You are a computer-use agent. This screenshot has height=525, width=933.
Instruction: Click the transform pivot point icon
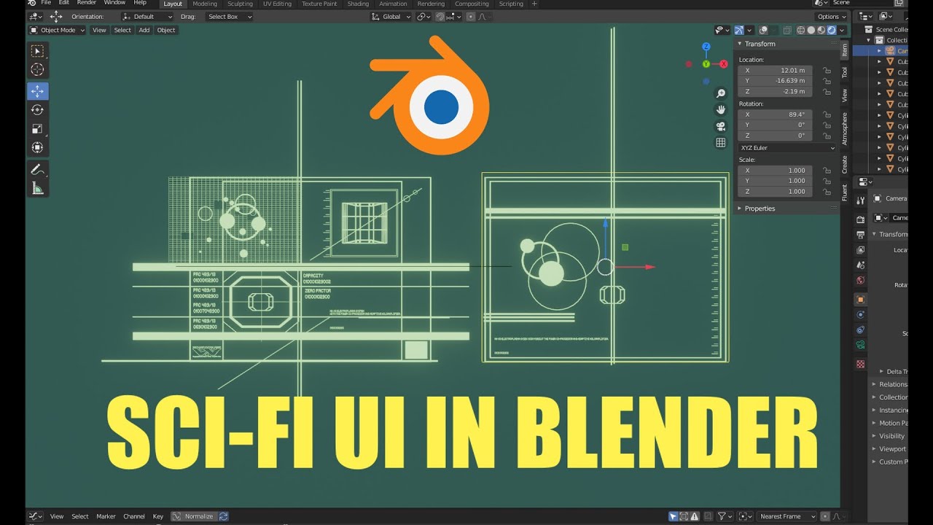tap(424, 16)
